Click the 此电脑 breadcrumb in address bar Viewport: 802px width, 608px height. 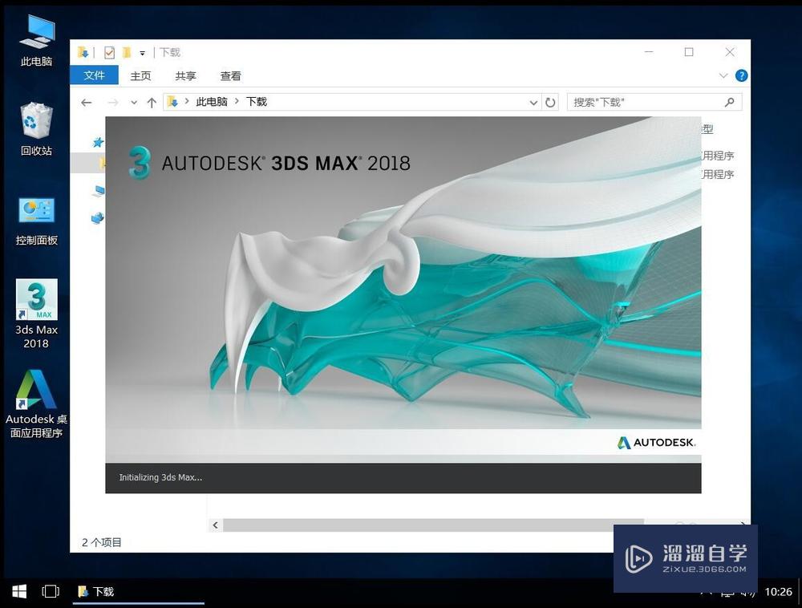(211, 102)
